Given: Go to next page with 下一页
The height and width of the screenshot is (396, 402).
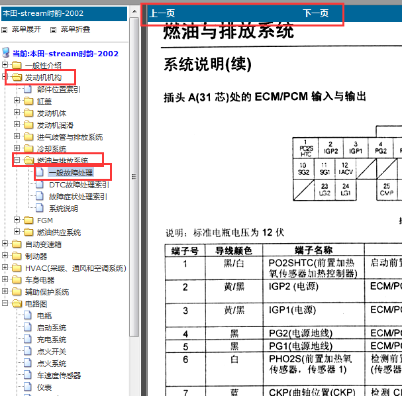Looking at the screenshot, I should [x=316, y=13].
